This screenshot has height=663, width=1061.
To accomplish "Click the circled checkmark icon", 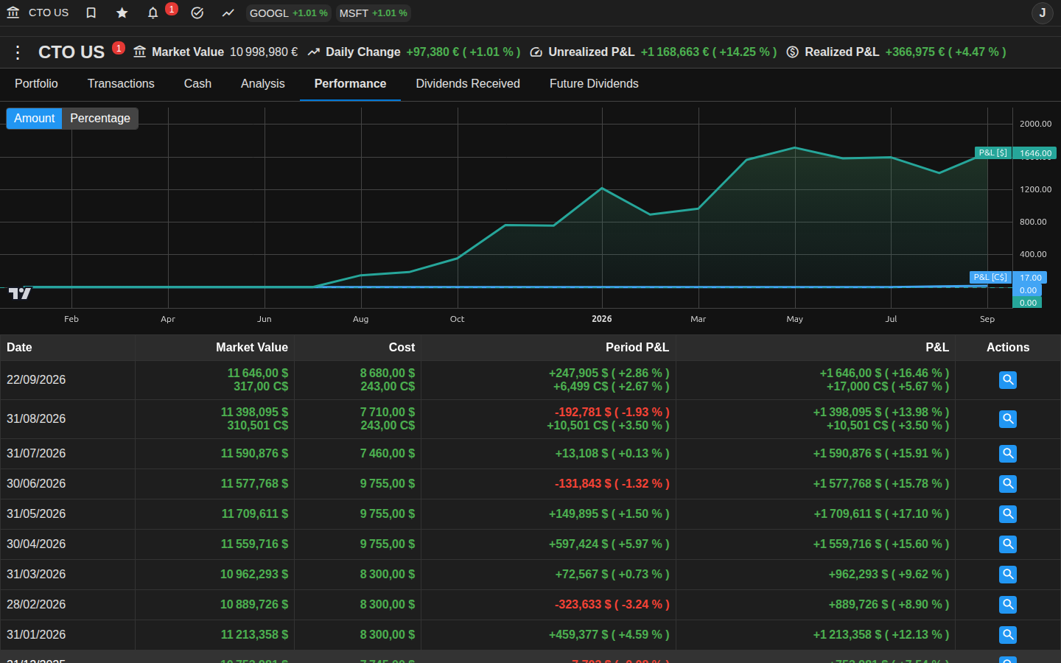I will coord(197,13).
